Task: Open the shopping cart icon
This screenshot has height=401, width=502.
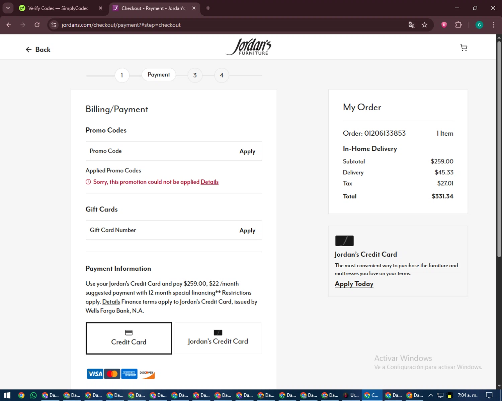Action: (464, 48)
